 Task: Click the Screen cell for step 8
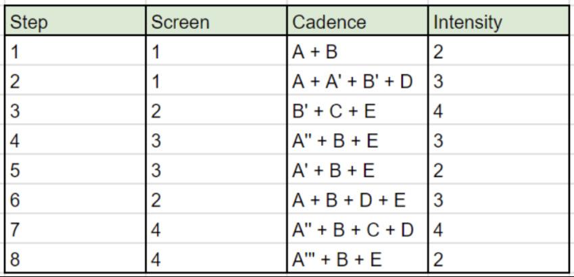click(x=216, y=259)
